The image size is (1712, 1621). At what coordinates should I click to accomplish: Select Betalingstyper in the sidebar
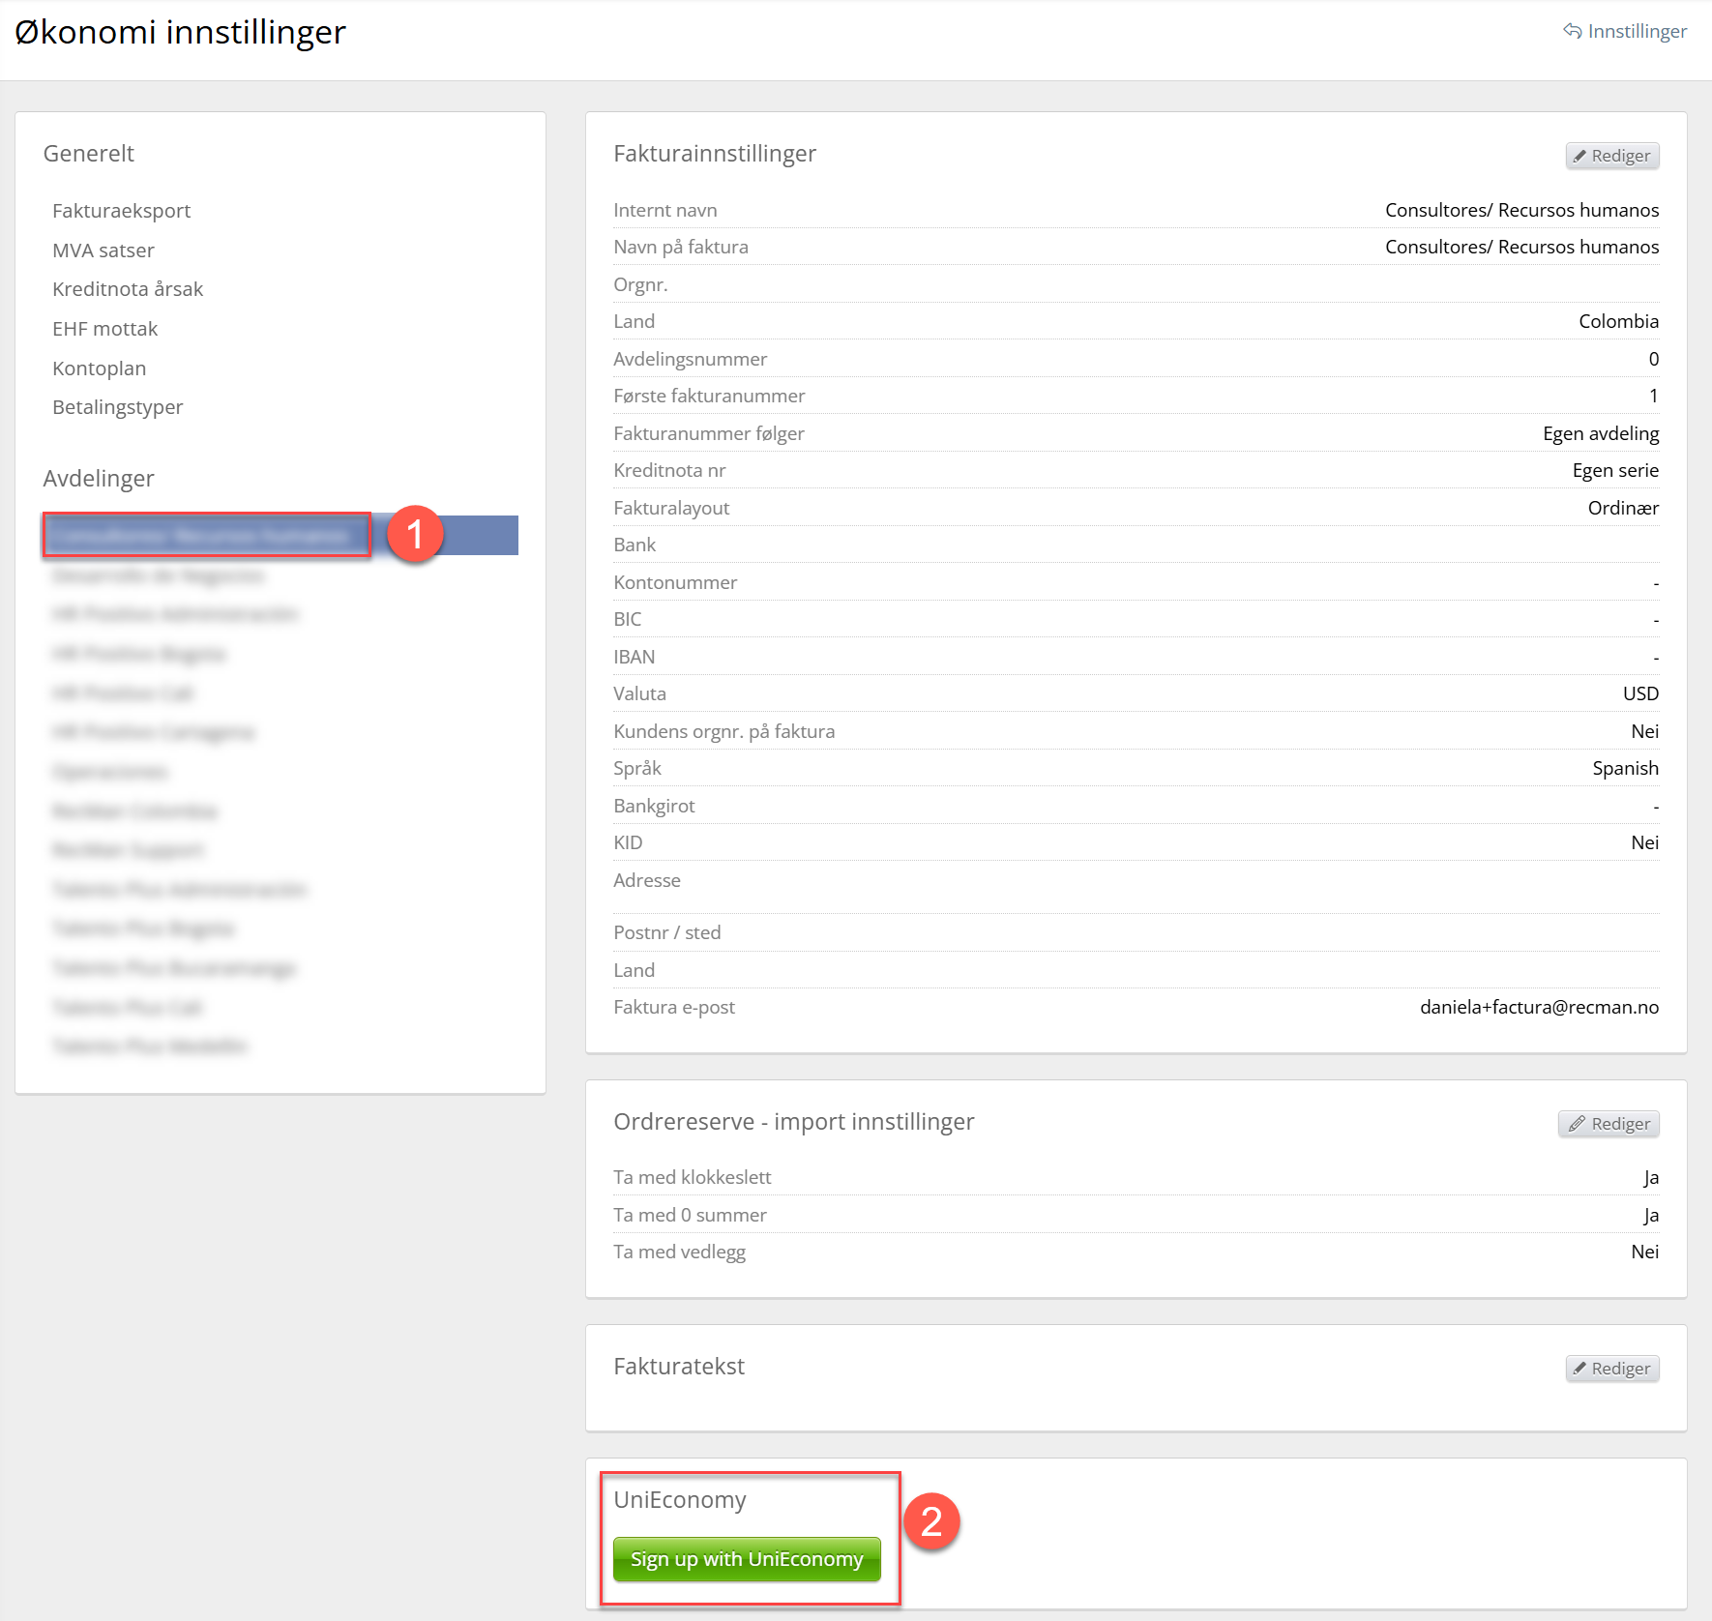tap(117, 407)
